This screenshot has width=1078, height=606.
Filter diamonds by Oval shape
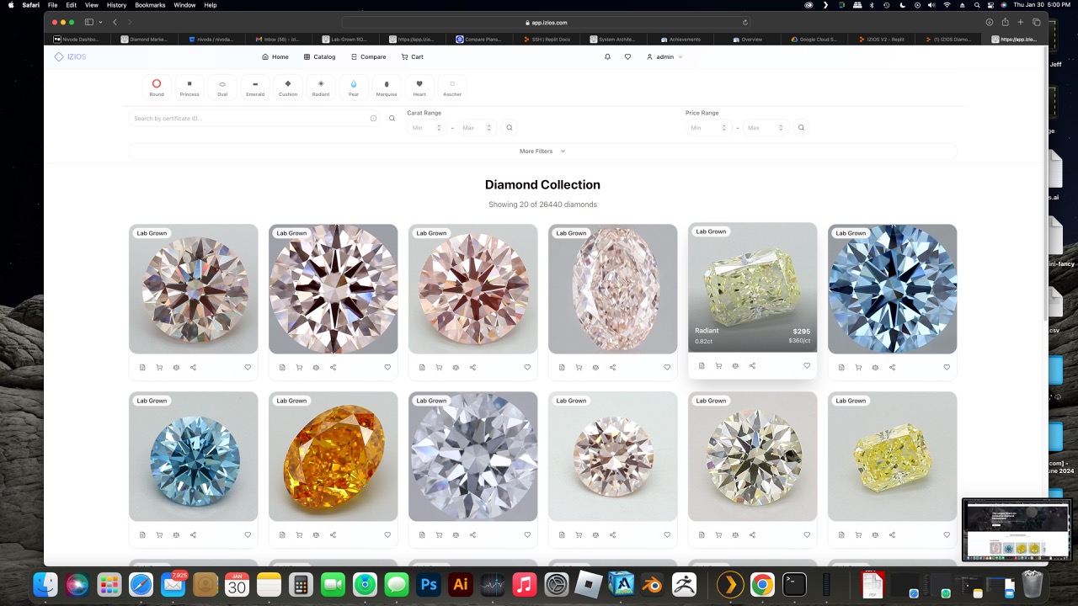pos(222,87)
